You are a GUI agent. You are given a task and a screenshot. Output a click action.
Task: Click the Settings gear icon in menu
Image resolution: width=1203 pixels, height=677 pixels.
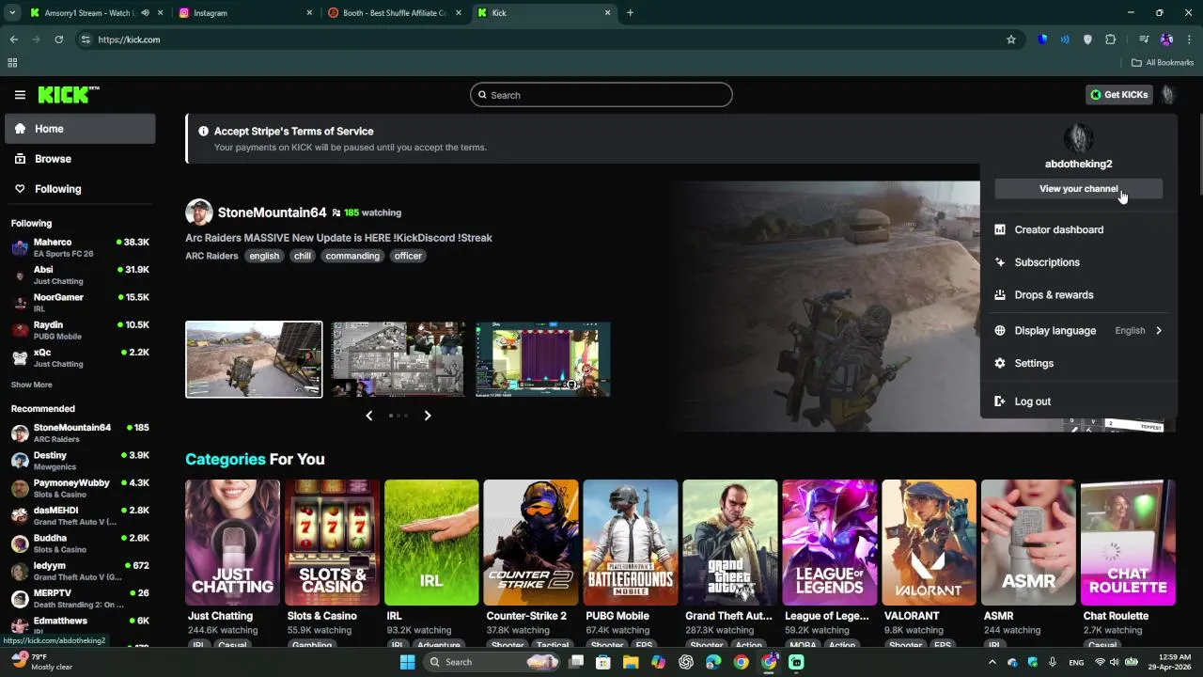pyautogui.click(x=1000, y=363)
